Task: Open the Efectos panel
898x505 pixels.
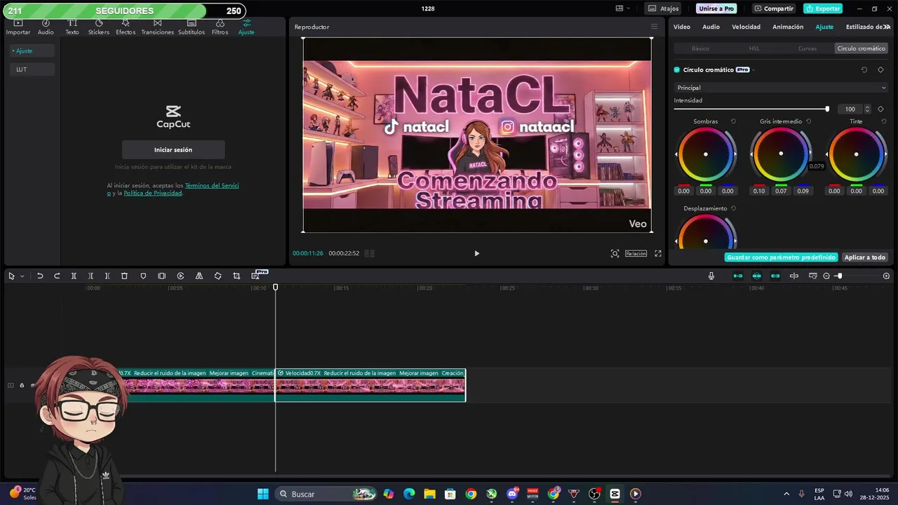Action: coord(126,28)
